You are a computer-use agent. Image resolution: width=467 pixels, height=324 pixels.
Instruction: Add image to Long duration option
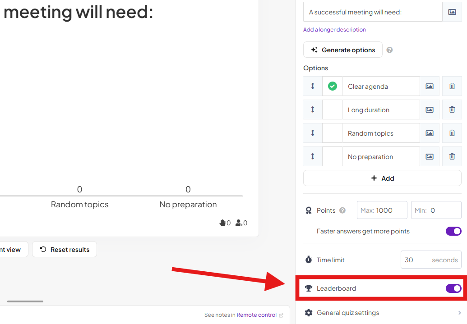coord(429,110)
